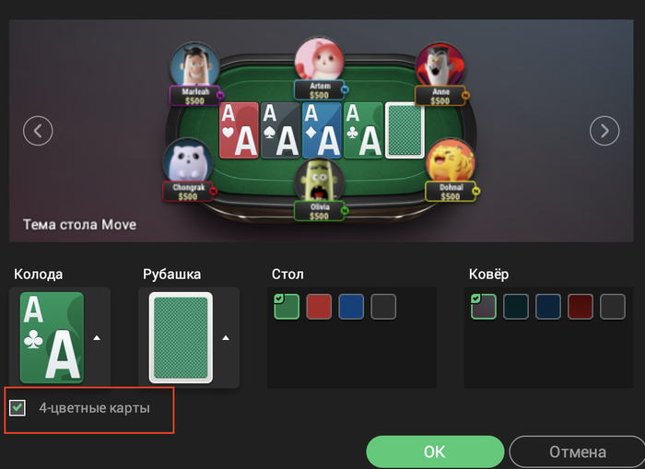
Task: Click Dohnal's tiger avatar
Action: 450,161
